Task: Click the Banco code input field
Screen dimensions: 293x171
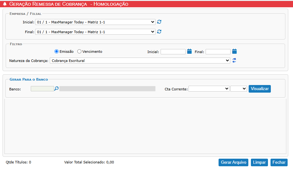Action: click(x=42, y=89)
